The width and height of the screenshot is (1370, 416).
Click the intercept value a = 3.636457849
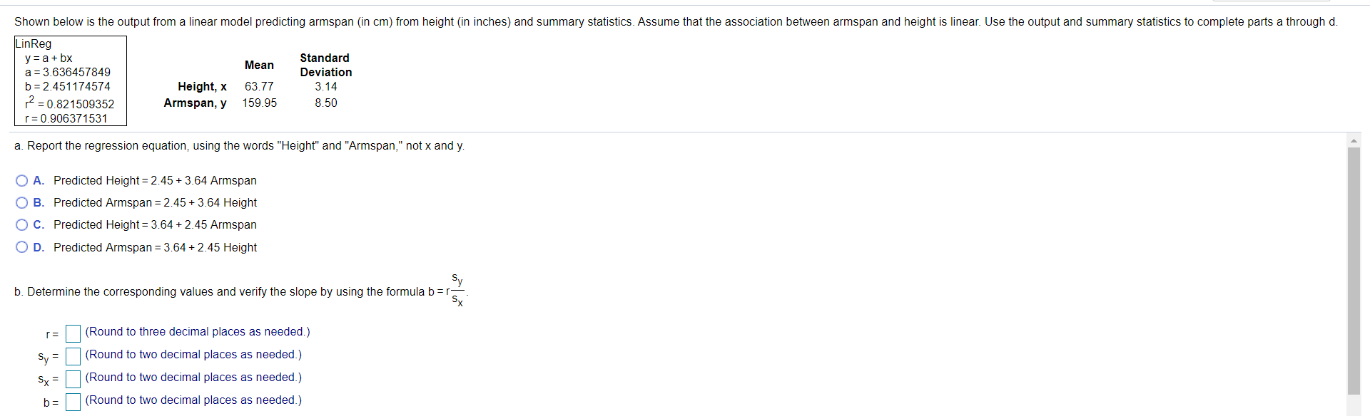[68, 73]
